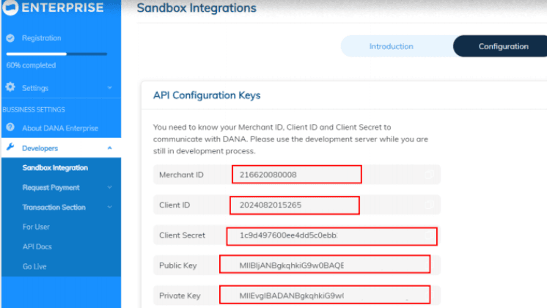This screenshot has width=547, height=308.
Task: Click the Developers wrench icon
Action: (10, 148)
